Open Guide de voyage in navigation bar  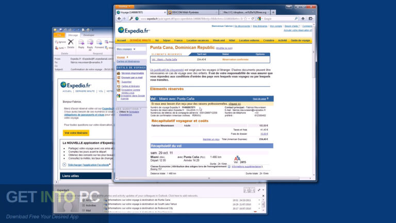click(300, 40)
